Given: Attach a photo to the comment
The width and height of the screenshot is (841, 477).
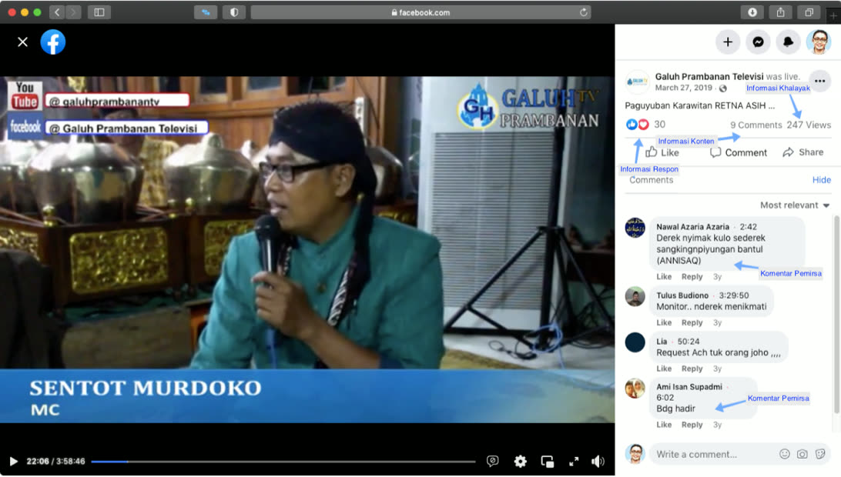Looking at the screenshot, I should [802, 455].
